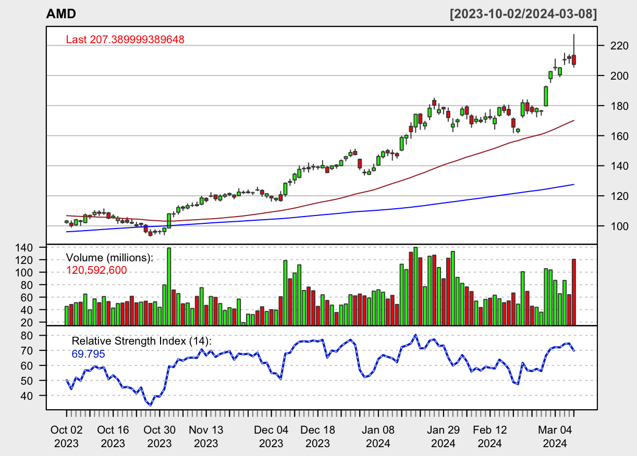
Task: Click the 'Oct 02 2023' date label
Action: click(67, 437)
